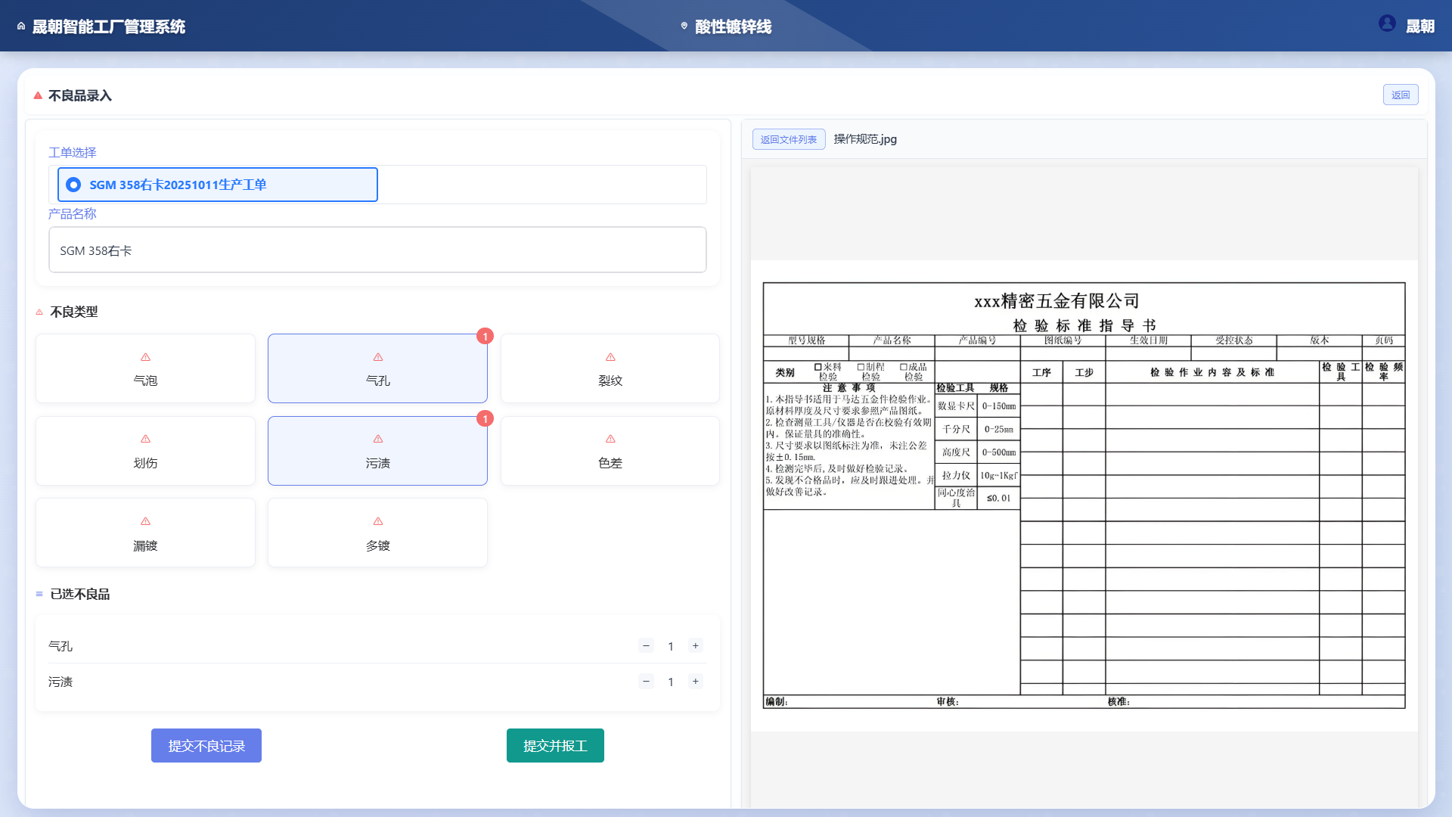Increase 气孔 quantity with the plus stepper
This screenshot has height=817, width=1452.
pos(695,645)
